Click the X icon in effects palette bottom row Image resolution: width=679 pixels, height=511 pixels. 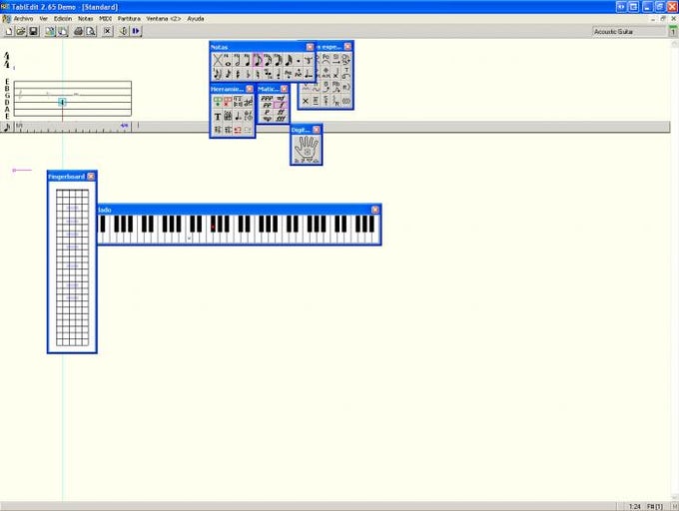coord(306,101)
